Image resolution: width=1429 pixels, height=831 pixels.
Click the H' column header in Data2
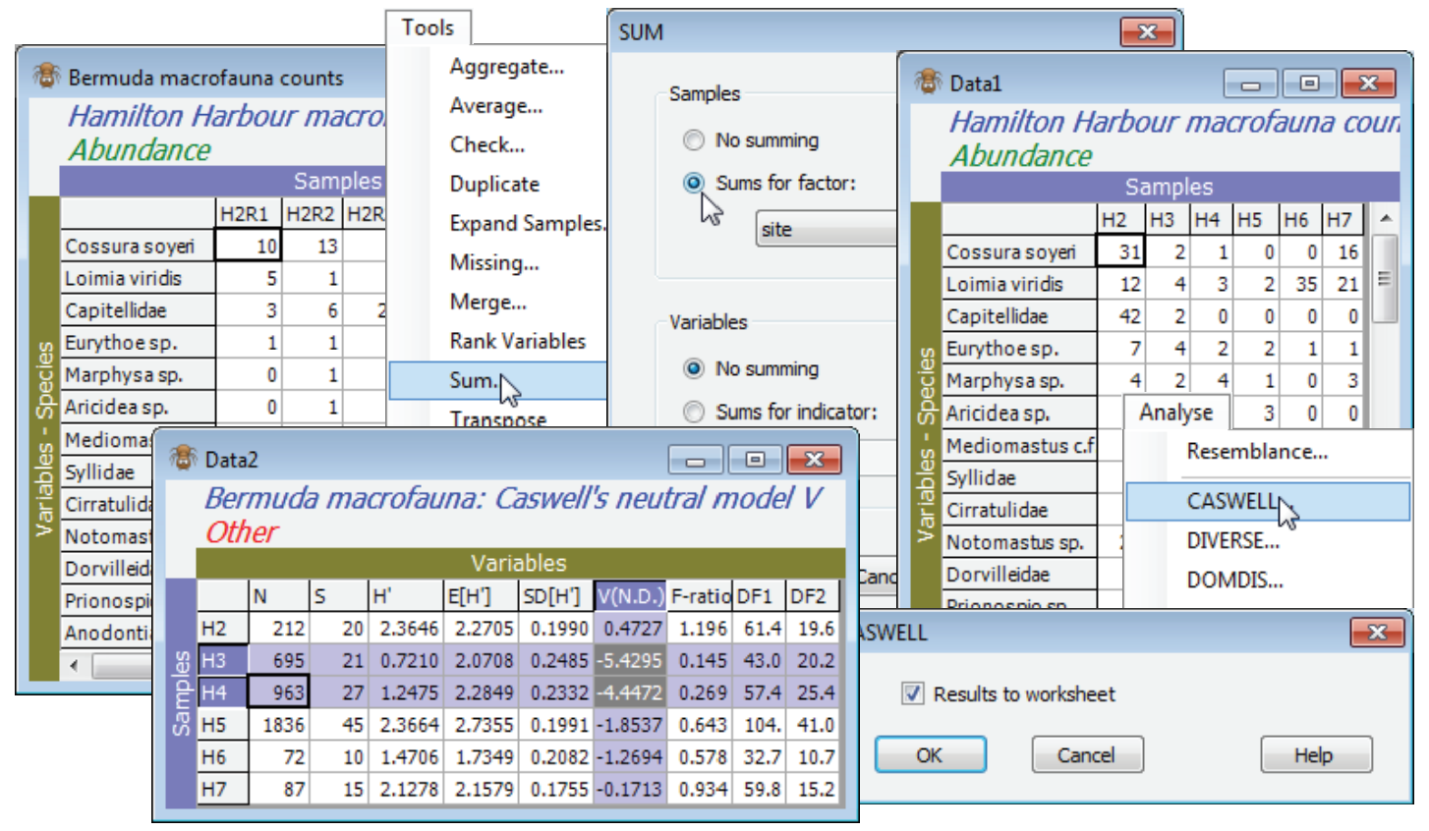pos(405,595)
